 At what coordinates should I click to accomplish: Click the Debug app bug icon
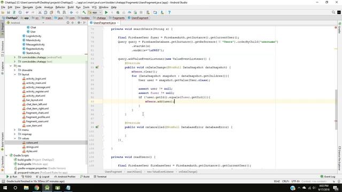pos(118,12)
